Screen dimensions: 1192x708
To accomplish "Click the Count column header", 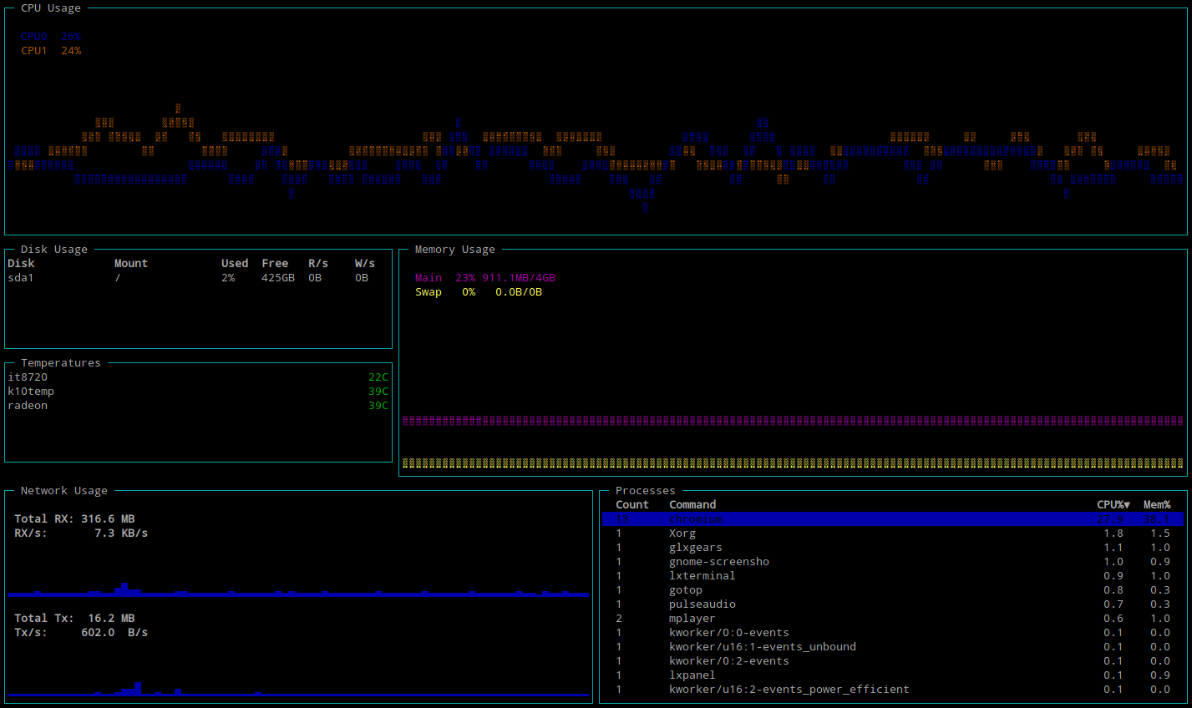I will [632, 505].
